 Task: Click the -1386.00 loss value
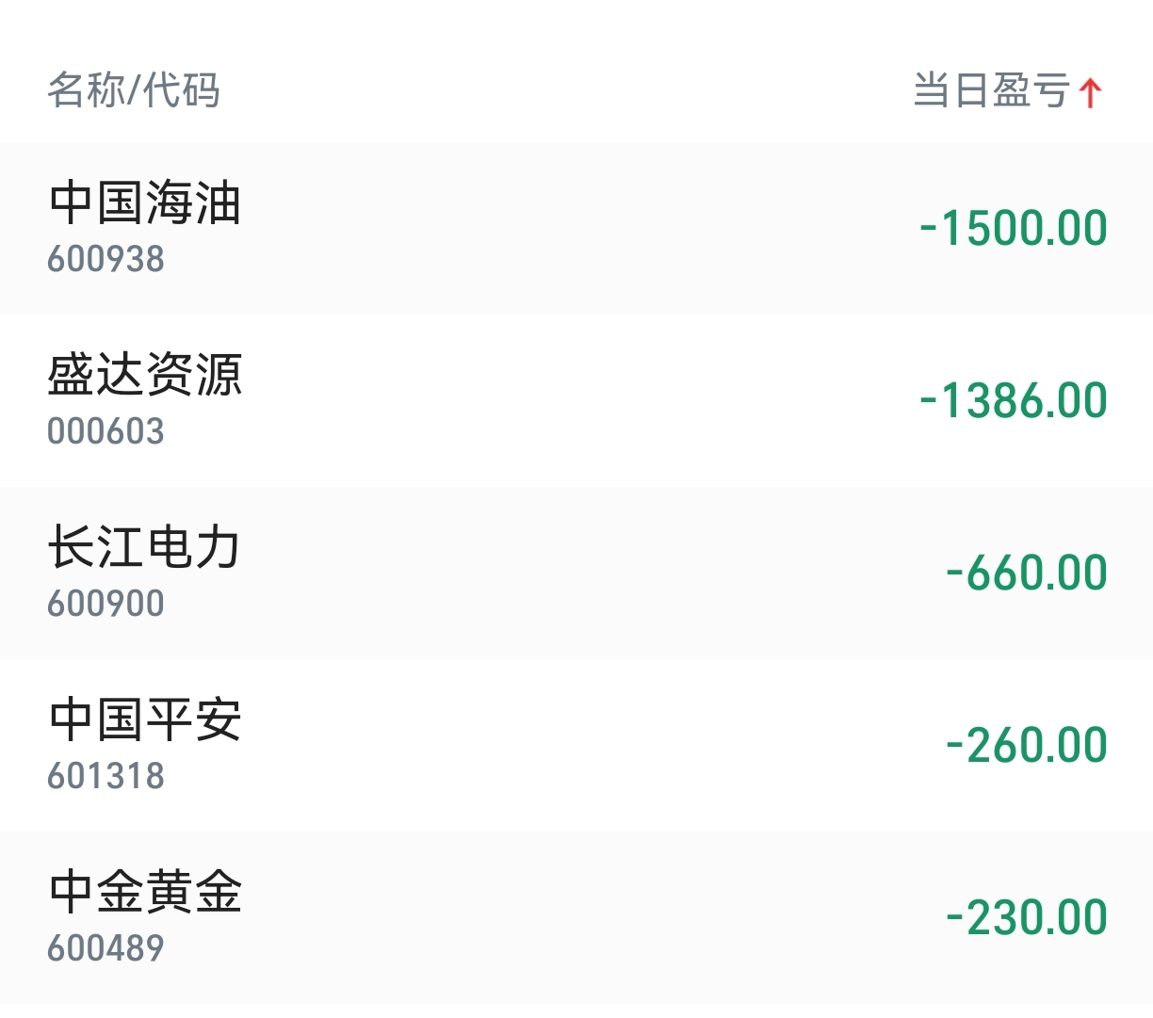(1014, 400)
